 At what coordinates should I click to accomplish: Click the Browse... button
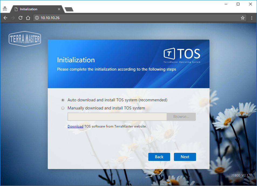point(181,117)
